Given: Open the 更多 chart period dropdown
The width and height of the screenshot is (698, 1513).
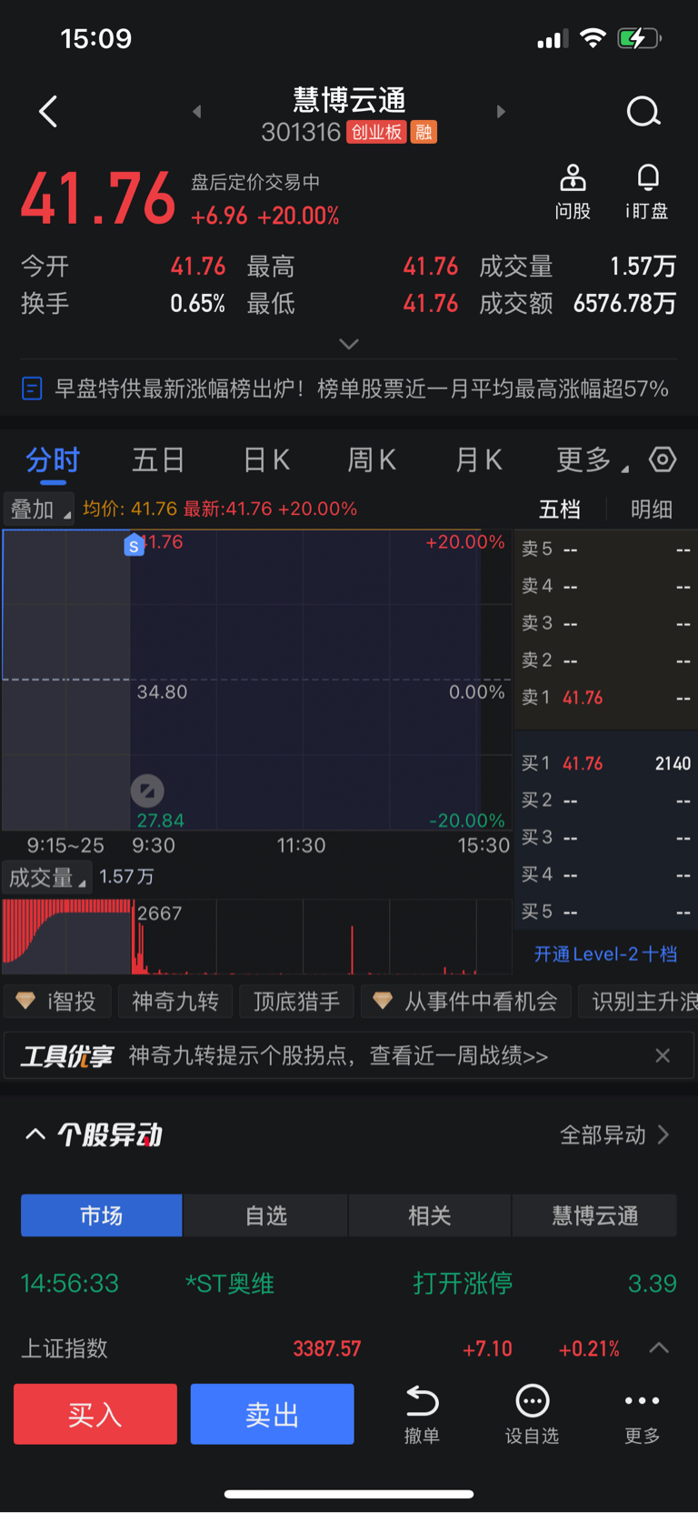Looking at the screenshot, I should pos(592,459).
